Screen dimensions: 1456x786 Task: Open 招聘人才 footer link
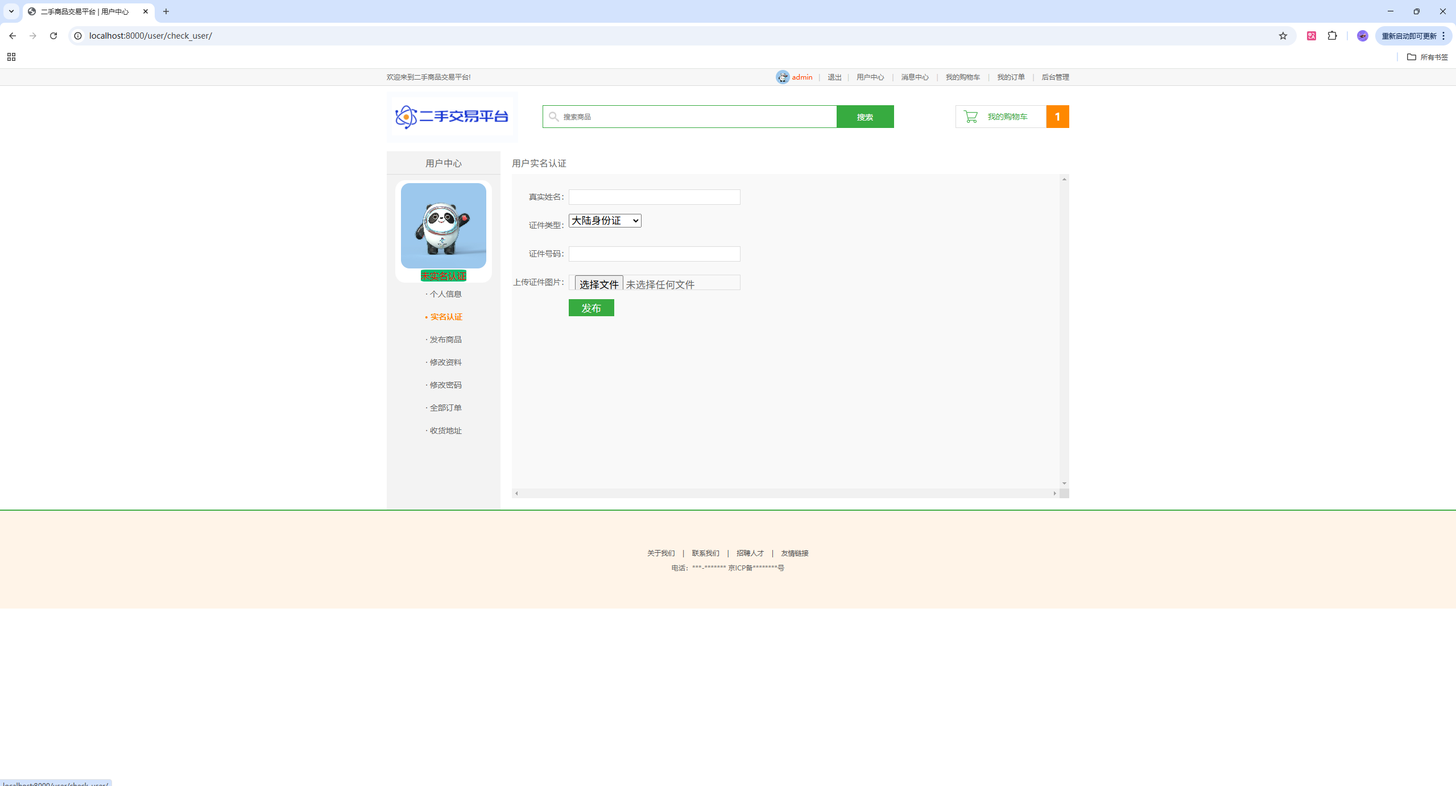pyautogui.click(x=750, y=553)
